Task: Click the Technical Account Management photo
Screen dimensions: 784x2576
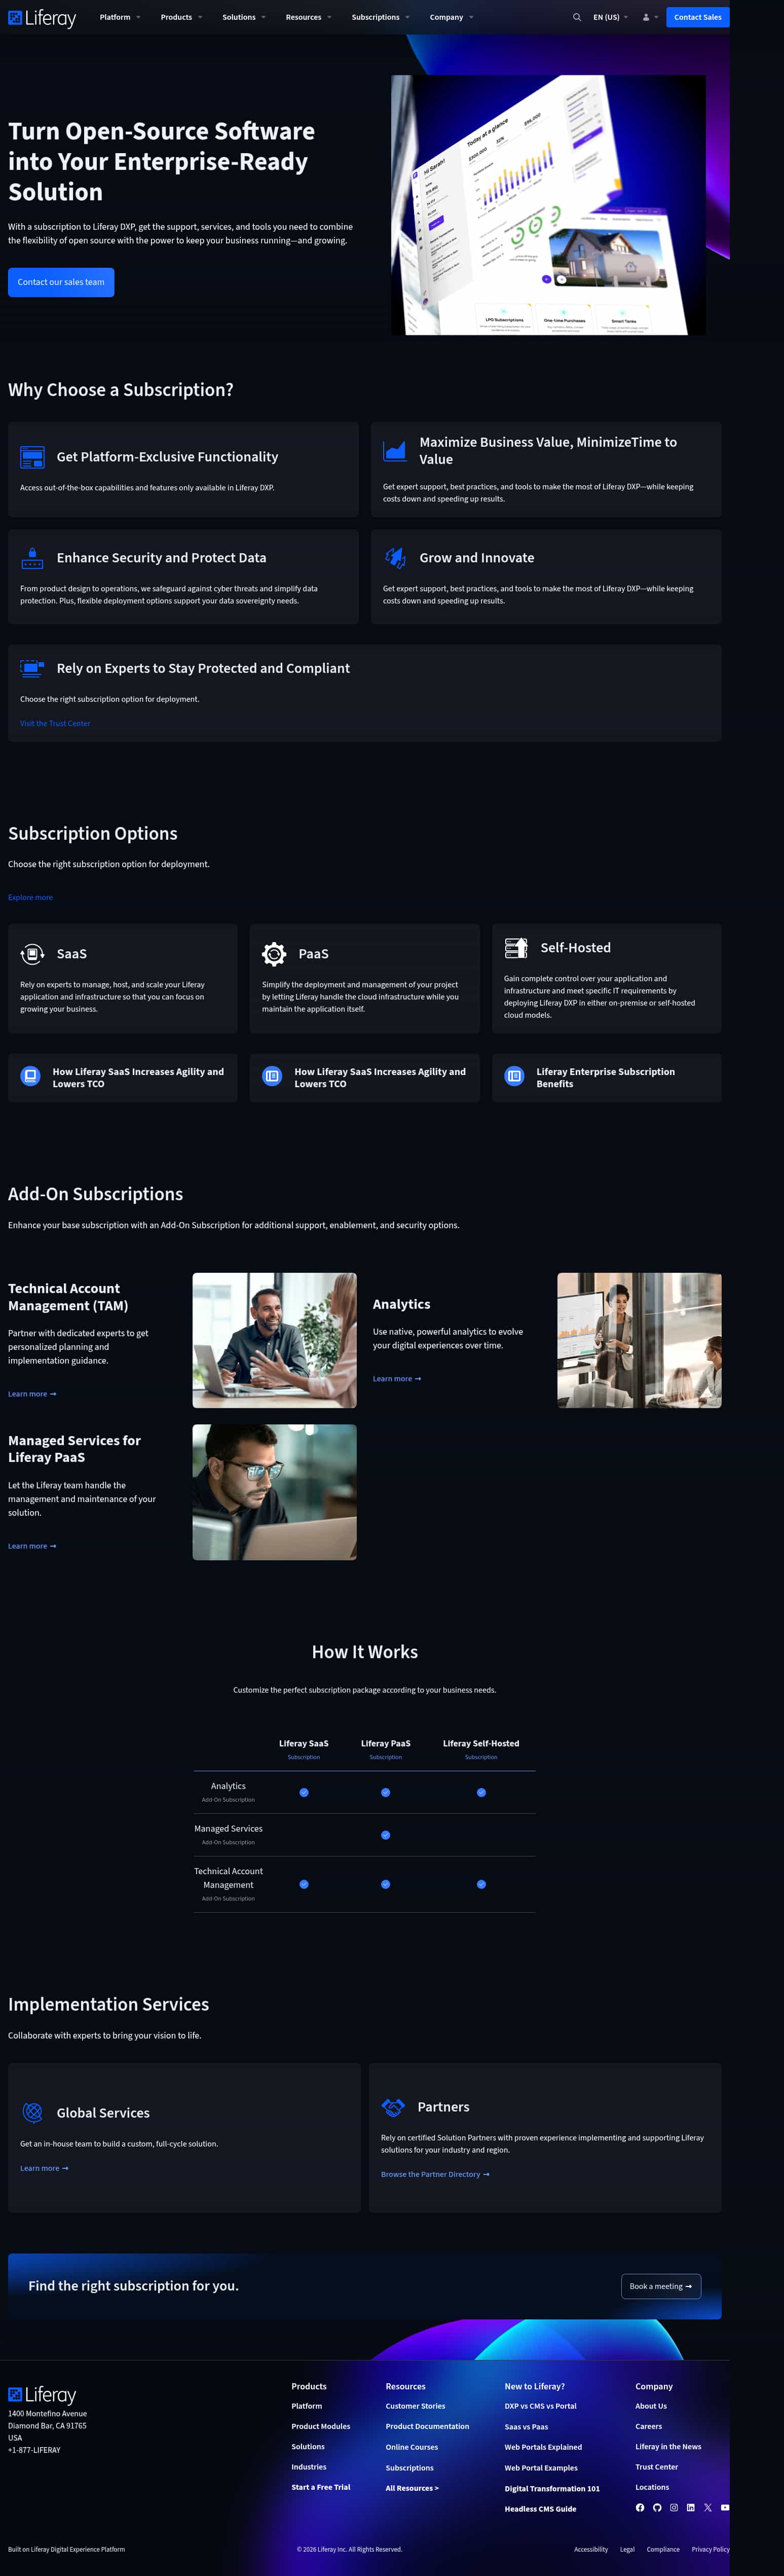Action: 274,1340
